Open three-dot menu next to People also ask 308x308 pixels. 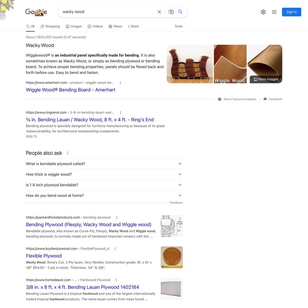[x=67, y=153]
